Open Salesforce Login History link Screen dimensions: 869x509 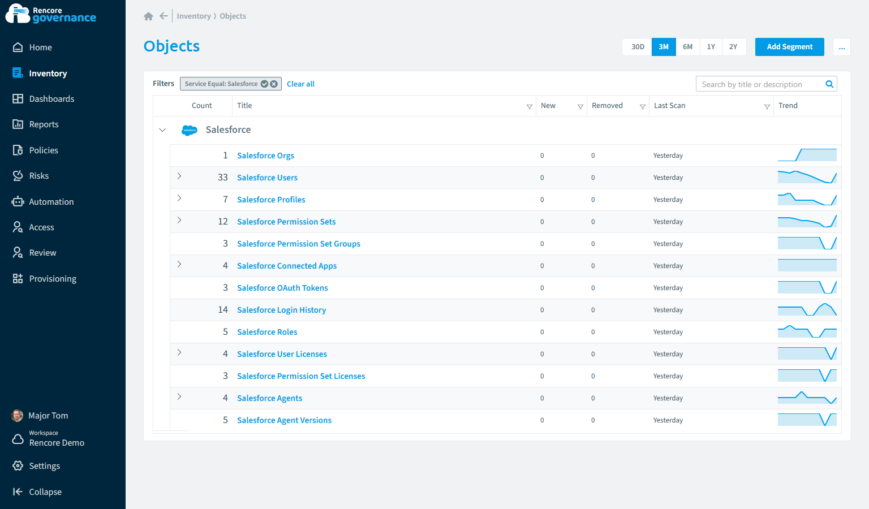[281, 310]
